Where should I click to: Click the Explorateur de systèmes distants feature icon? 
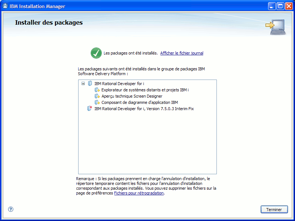click(97, 90)
